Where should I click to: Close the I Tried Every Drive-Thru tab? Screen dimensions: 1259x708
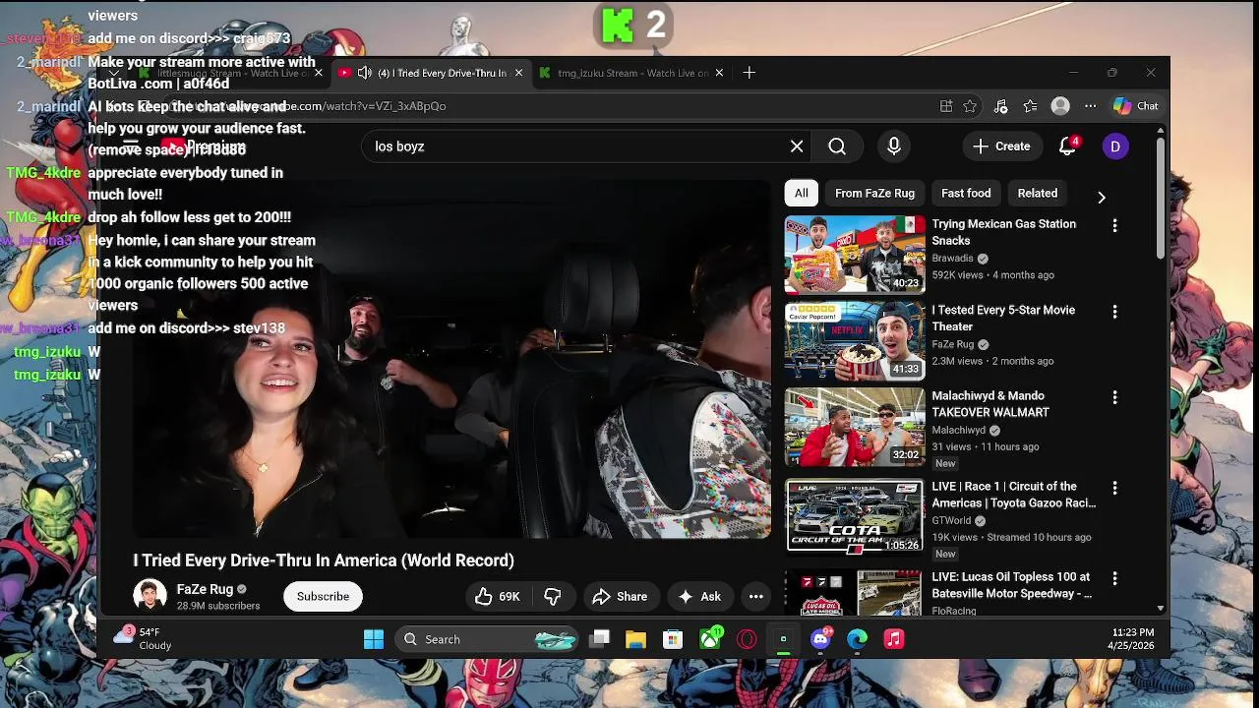pyautogui.click(x=518, y=73)
